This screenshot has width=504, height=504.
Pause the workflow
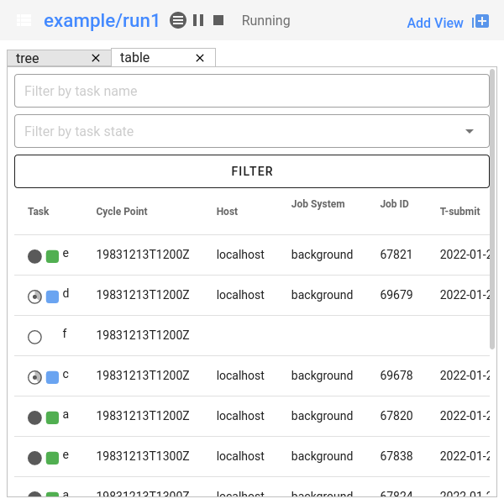click(x=198, y=20)
